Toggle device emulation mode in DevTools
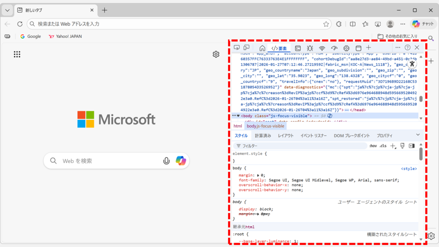The image size is (439, 247). point(247,48)
